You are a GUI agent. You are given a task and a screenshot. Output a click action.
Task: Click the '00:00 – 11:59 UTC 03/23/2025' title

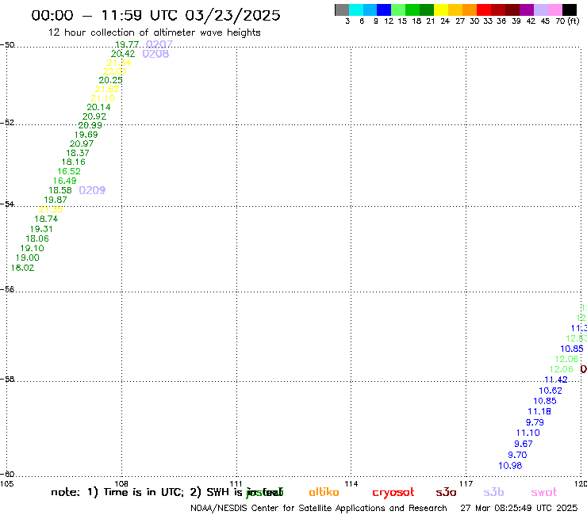tap(155, 15)
